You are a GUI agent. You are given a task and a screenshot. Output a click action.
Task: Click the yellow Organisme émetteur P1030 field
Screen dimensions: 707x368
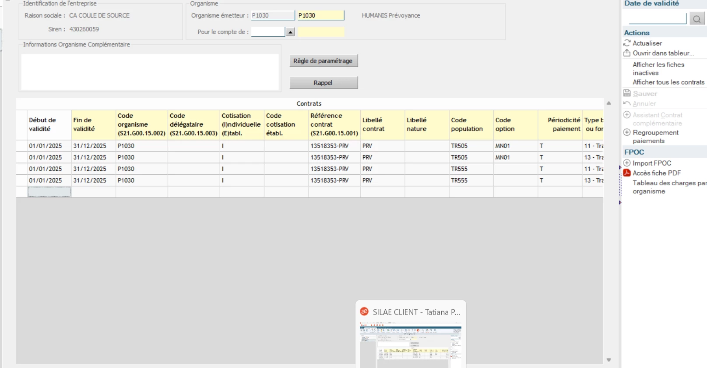point(320,15)
